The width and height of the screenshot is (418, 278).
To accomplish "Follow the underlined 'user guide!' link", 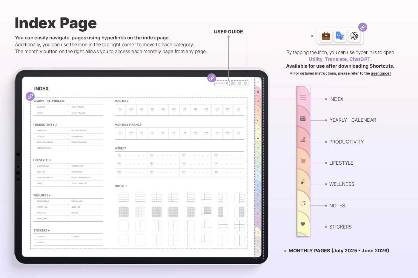I will 381,73.
